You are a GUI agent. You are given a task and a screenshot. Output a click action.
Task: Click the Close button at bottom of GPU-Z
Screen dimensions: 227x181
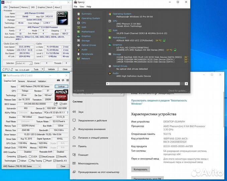pos(63,166)
